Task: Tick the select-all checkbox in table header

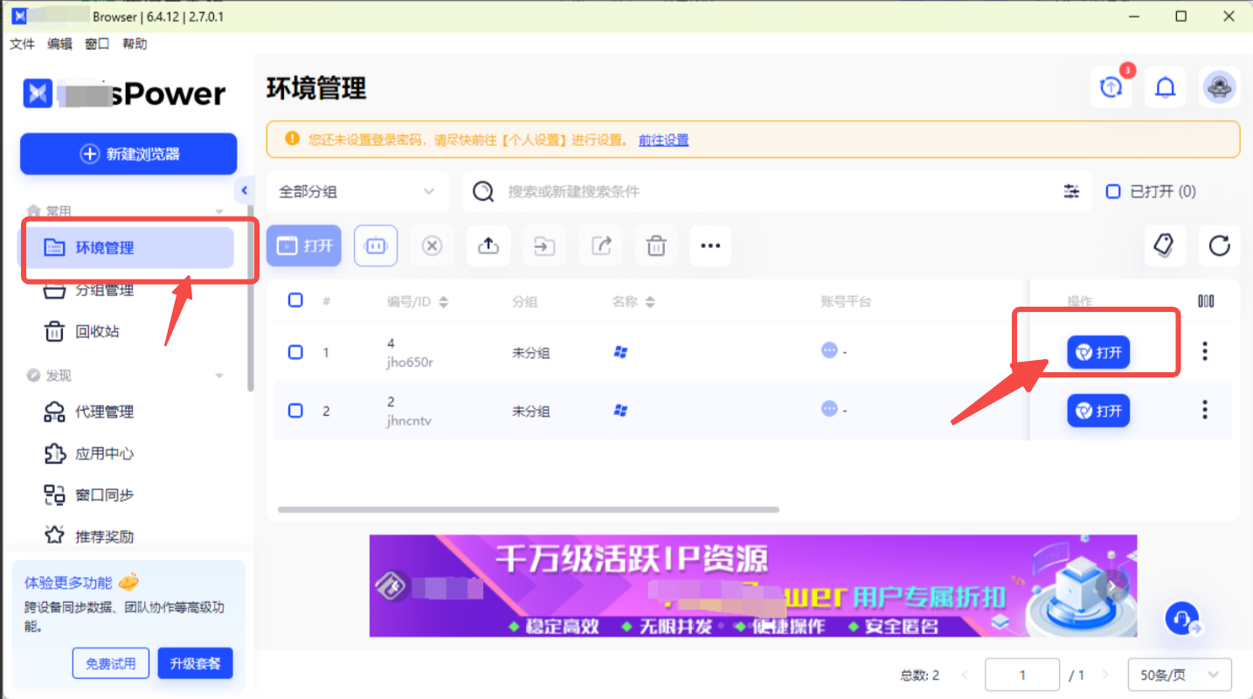Action: pos(295,301)
